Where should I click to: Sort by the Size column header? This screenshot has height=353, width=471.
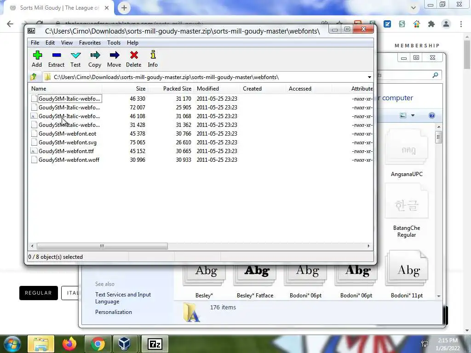tap(125, 89)
